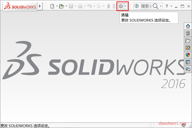The height and width of the screenshot is (128, 192).
Task: Click the magnifier search icon
Action: (x=156, y=6)
